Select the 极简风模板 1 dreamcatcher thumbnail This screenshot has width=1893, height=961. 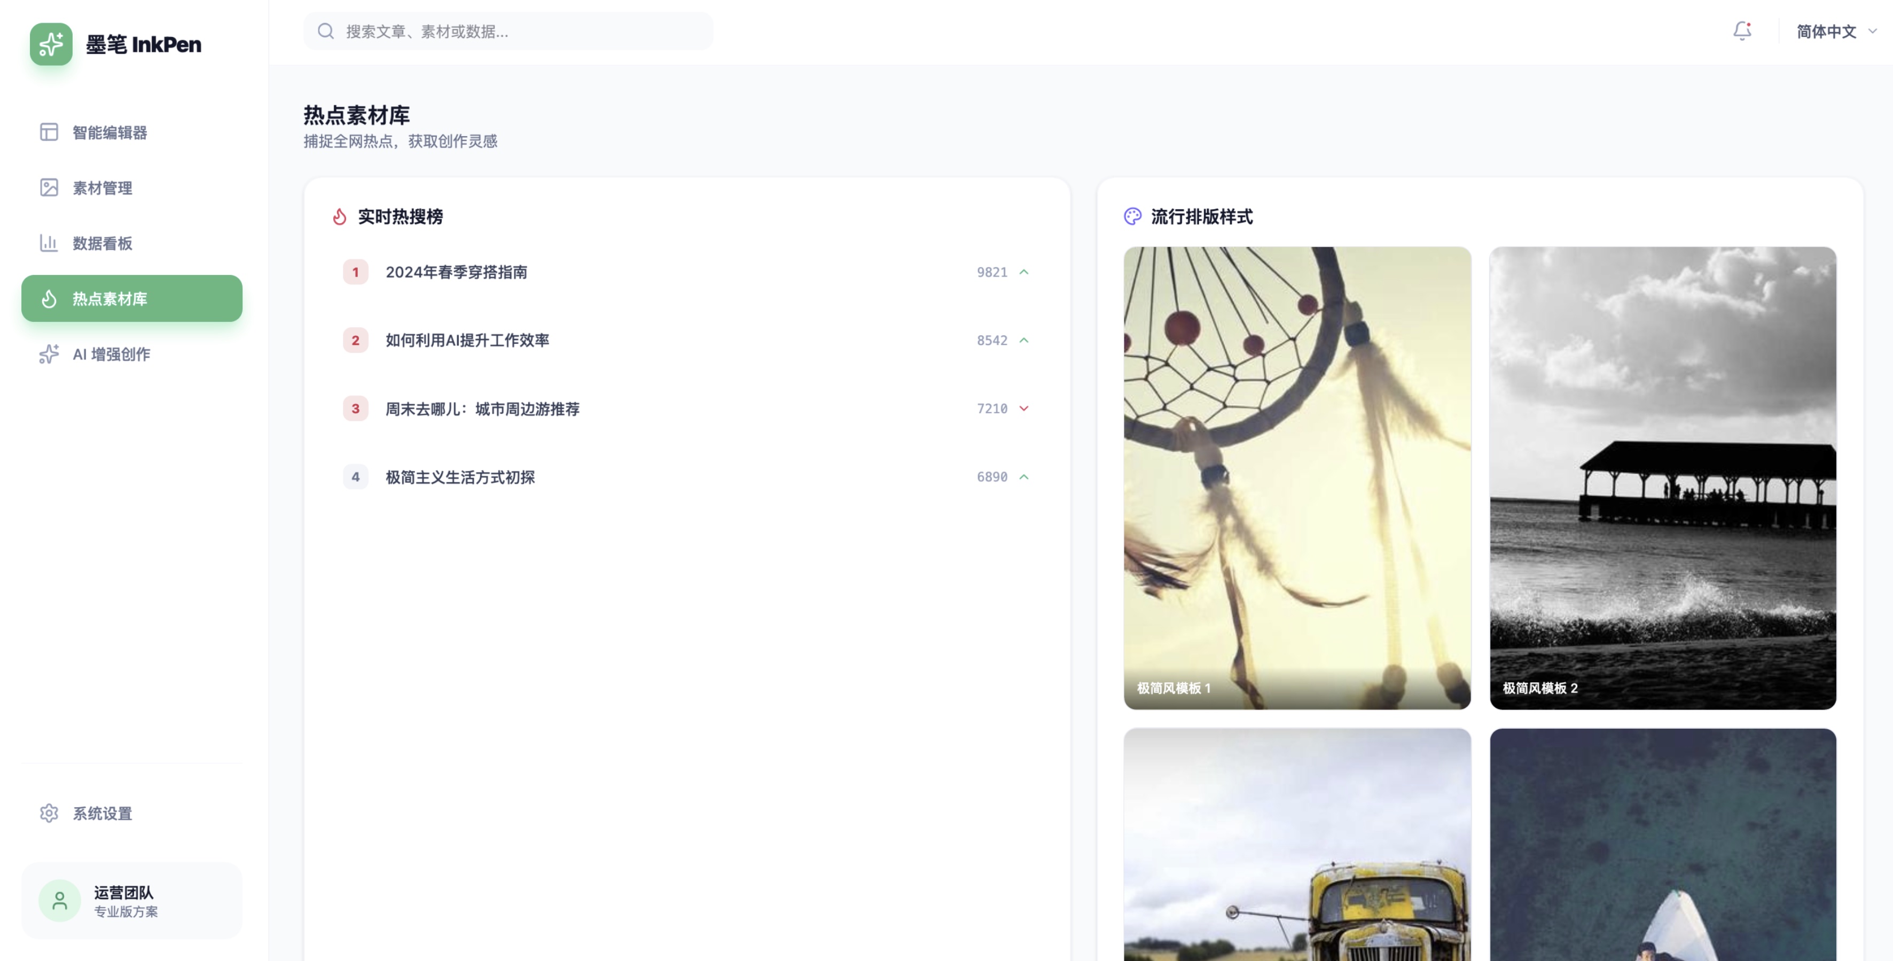click(x=1297, y=477)
